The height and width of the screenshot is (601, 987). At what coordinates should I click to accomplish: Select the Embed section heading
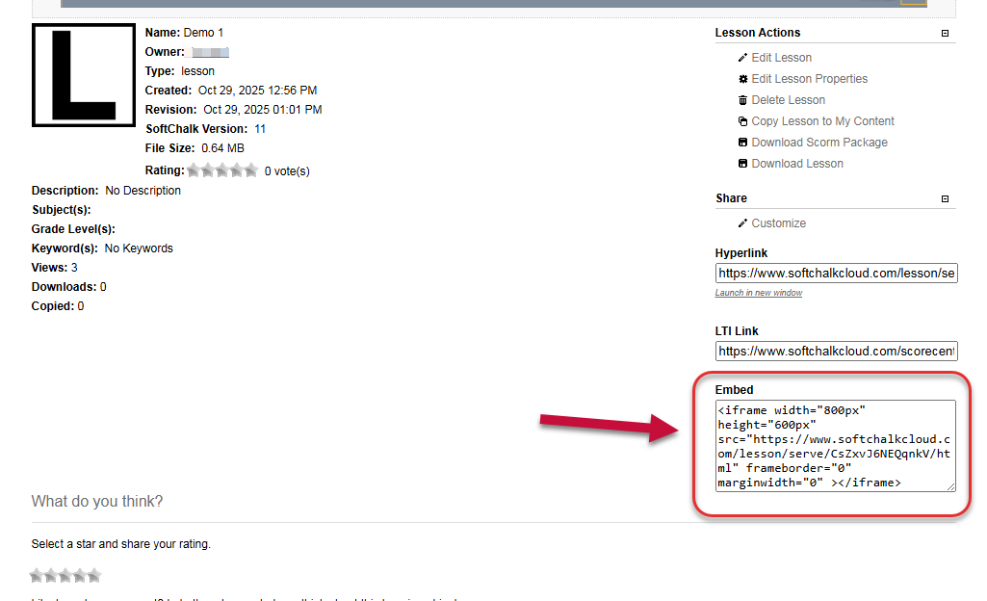(x=735, y=389)
